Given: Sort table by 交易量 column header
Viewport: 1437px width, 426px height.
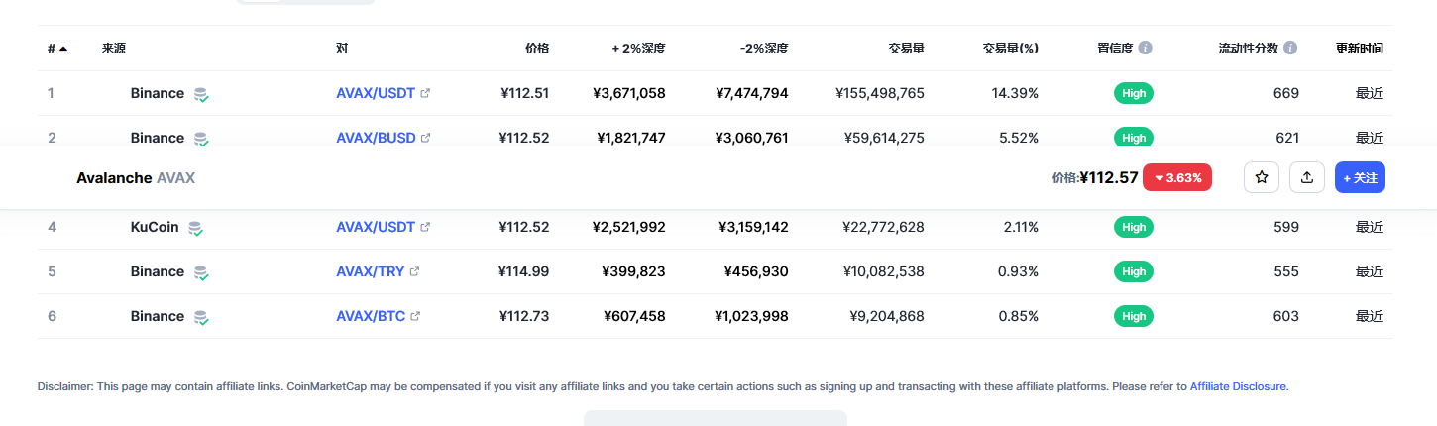Looking at the screenshot, I should [x=906, y=48].
